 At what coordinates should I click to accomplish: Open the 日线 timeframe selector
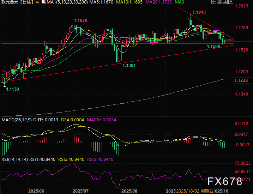pyautogui.click(x=27, y=2)
